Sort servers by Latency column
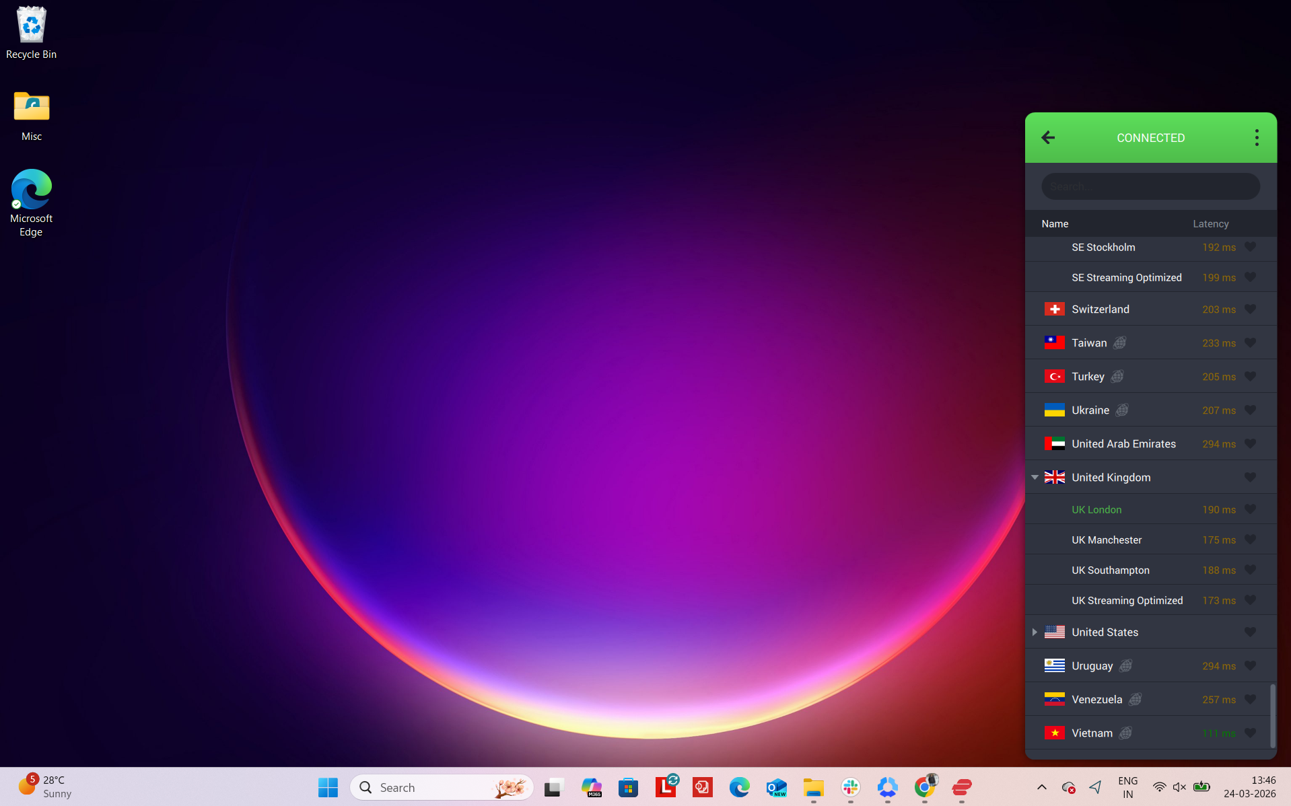The width and height of the screenshot is (1291, 806). click(1210, 224)
